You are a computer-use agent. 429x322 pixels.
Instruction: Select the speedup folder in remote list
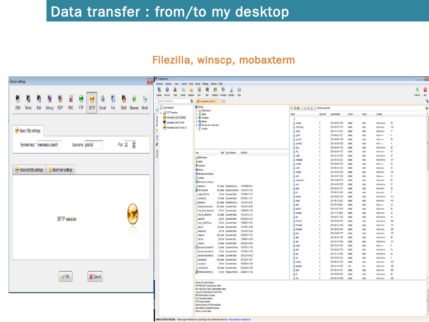coord(297,266)
